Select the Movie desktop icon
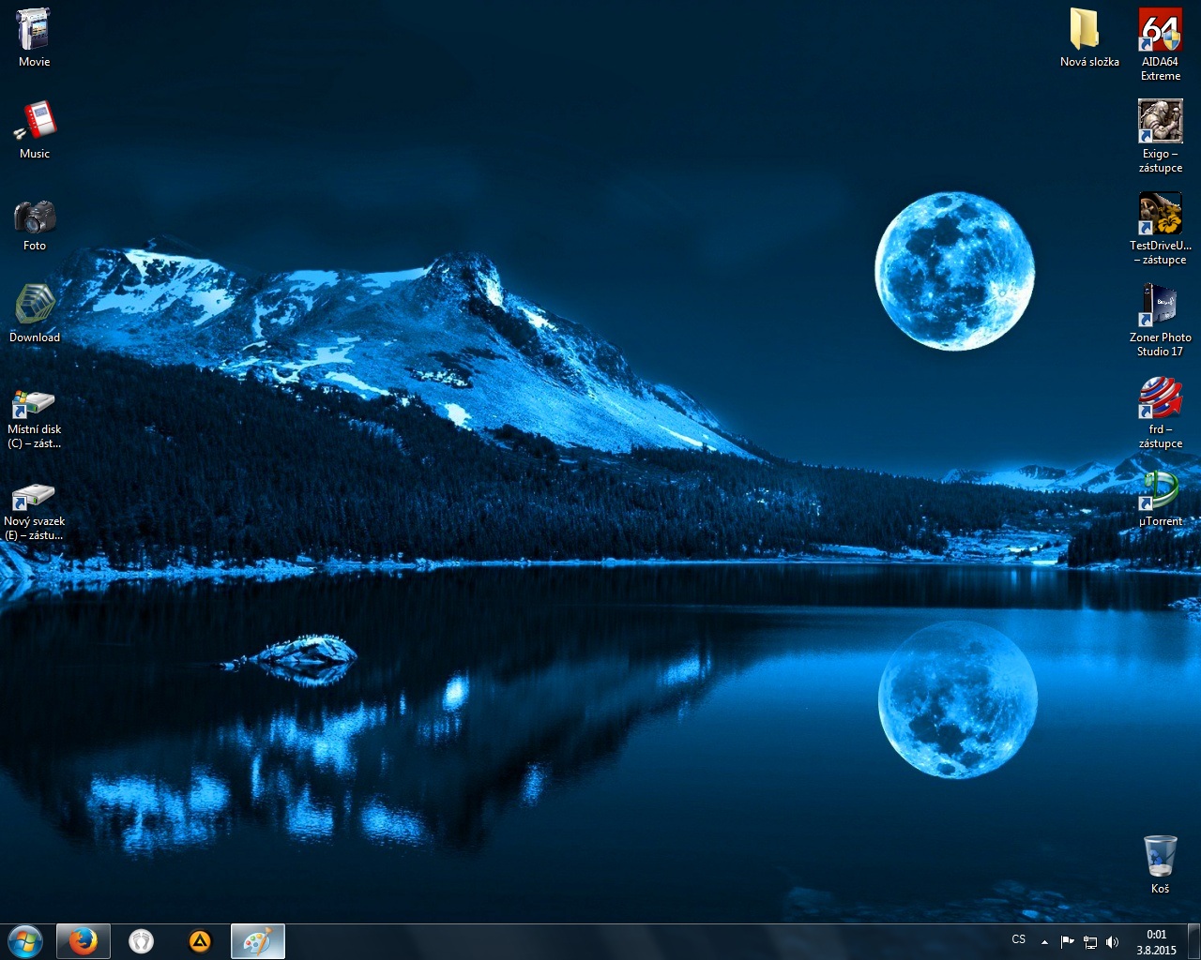The image size is (1201, 960). click(x=34, y=37)
